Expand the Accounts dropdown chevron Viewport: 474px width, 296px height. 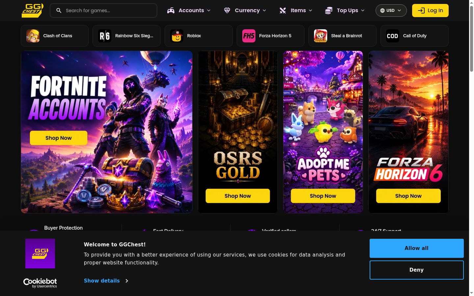click(x=209, y=11)
